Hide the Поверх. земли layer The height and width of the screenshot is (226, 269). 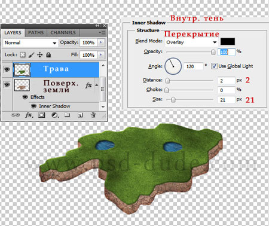point(7,84)
